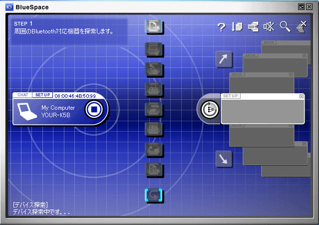
Task: Click the blue refresh icon at column bottom
Action: [153, 196]
